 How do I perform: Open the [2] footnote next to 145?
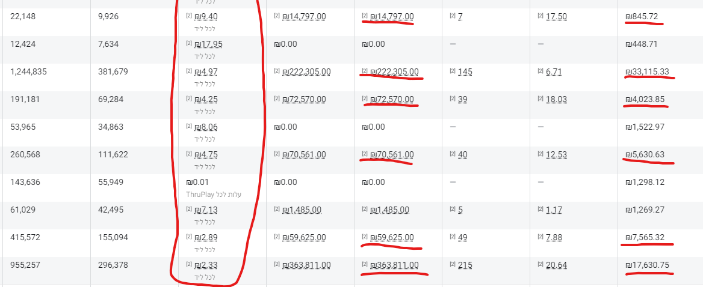(452, 71)
